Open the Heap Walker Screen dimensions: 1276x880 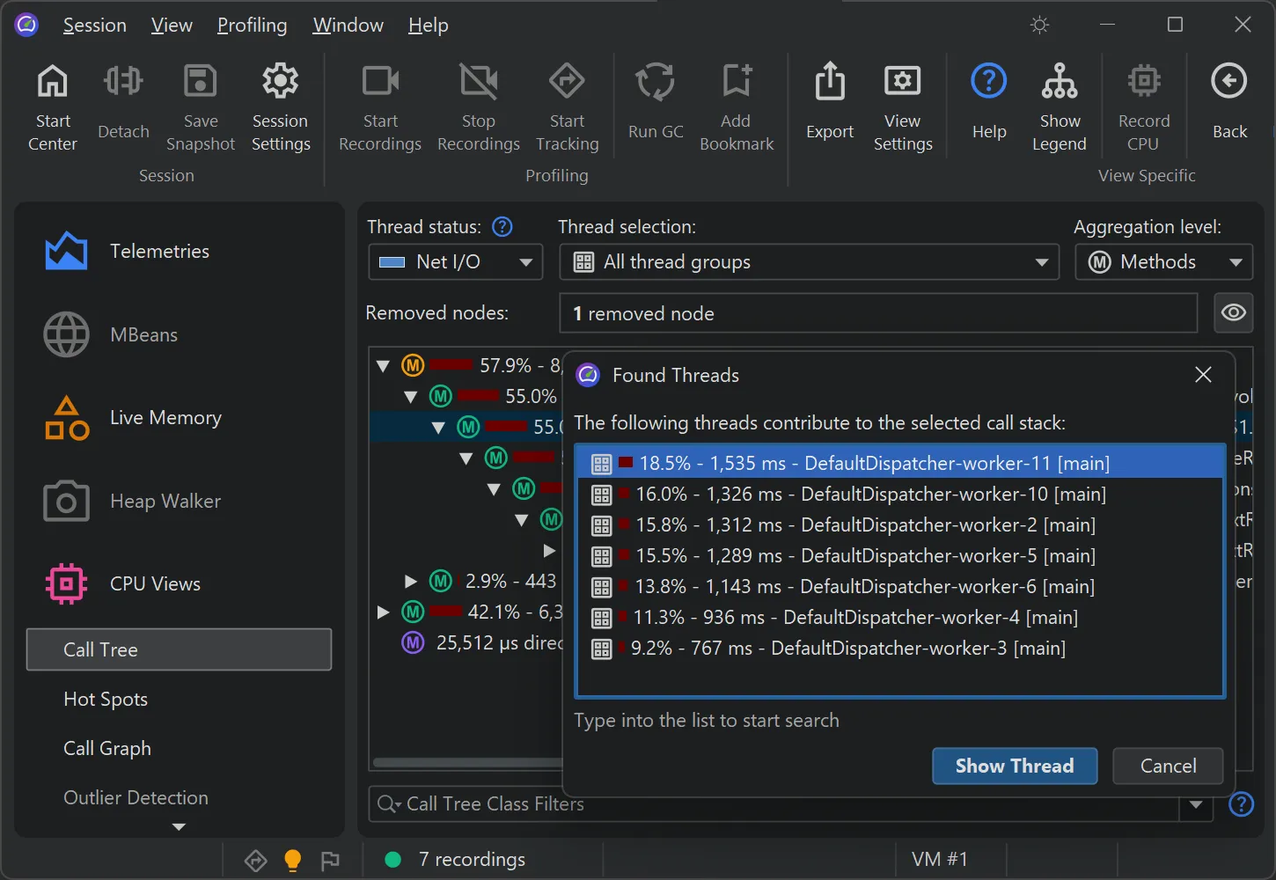165,501
